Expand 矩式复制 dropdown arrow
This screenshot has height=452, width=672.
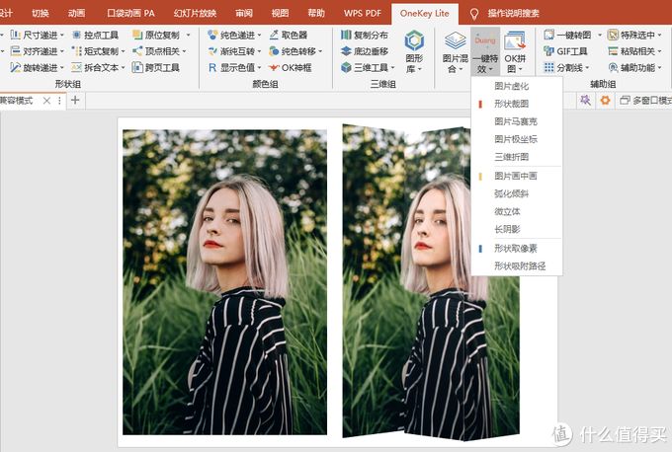[x=123, y=51]
